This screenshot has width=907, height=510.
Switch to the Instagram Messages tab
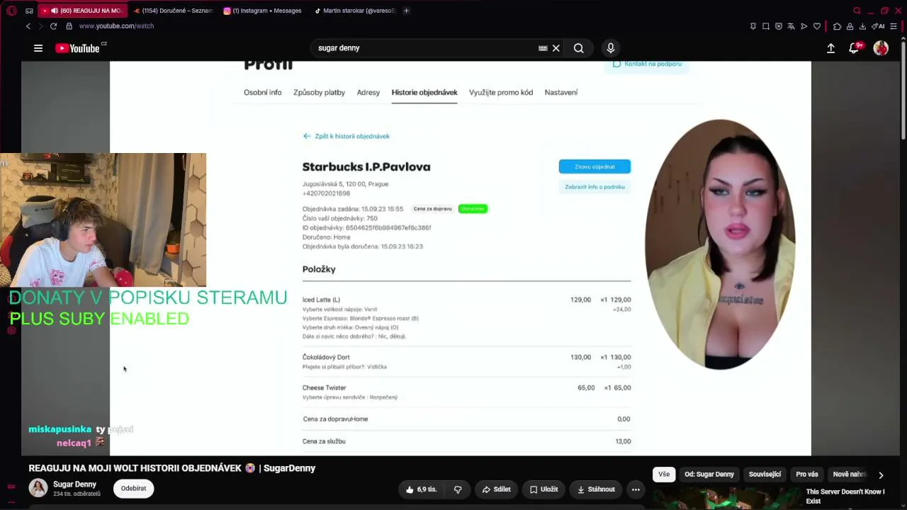[x=263, y=11]
